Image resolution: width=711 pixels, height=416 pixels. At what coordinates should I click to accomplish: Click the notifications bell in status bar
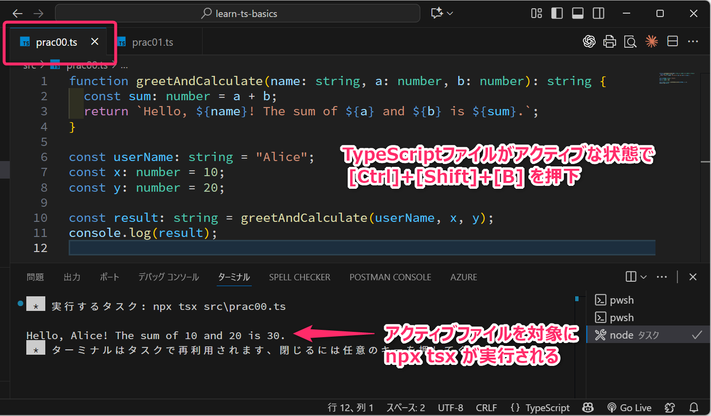pos(694,408)
